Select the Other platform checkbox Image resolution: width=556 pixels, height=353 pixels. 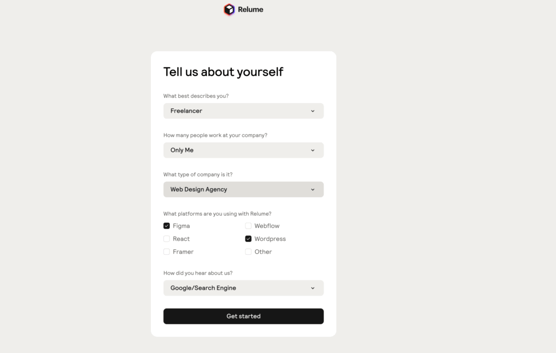248,252
